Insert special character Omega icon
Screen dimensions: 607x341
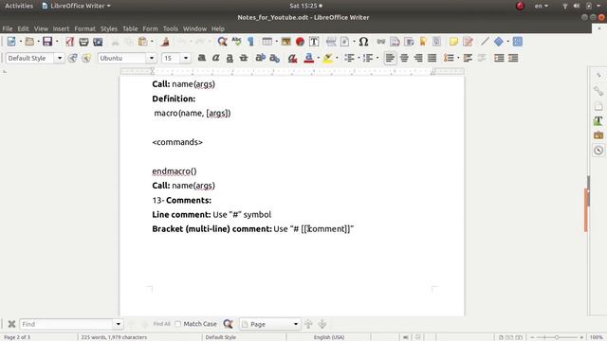click(x=363, y=42)
